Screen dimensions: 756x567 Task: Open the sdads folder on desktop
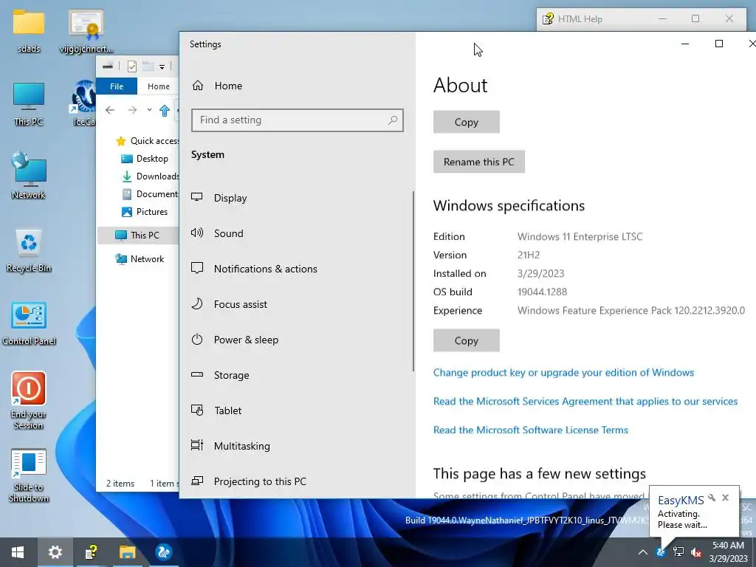coord(29,30)
